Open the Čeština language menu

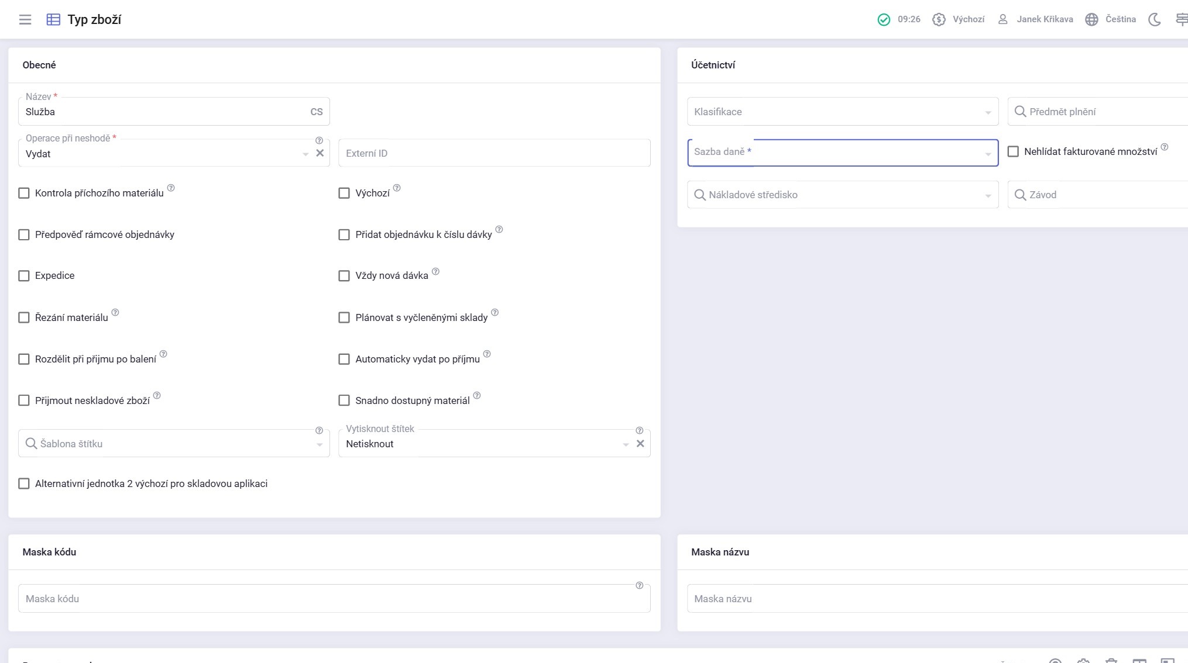[1120, 19]
